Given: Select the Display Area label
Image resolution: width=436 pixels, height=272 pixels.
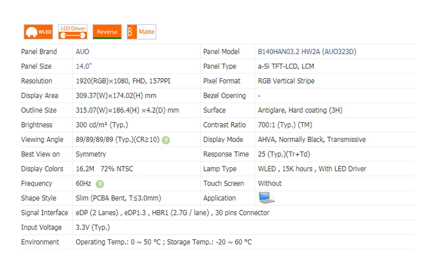Looking at the screenshot, I should (x=40, y=96).
